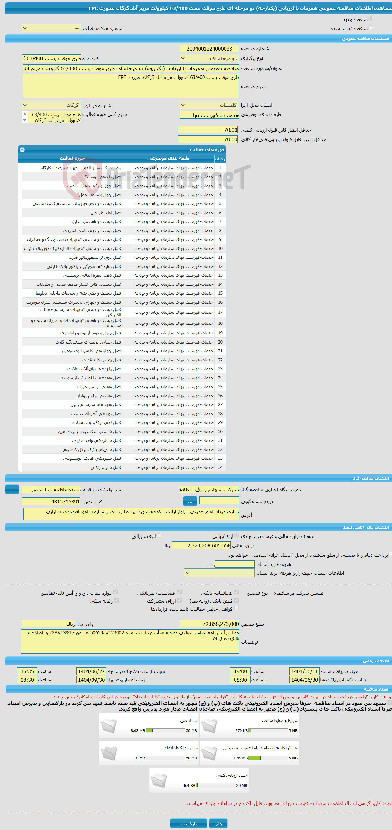Image resolution: width=392 pixels, height=830 pixels.
Task: Click the آدرس text area
Action: [x=131, y=515]
